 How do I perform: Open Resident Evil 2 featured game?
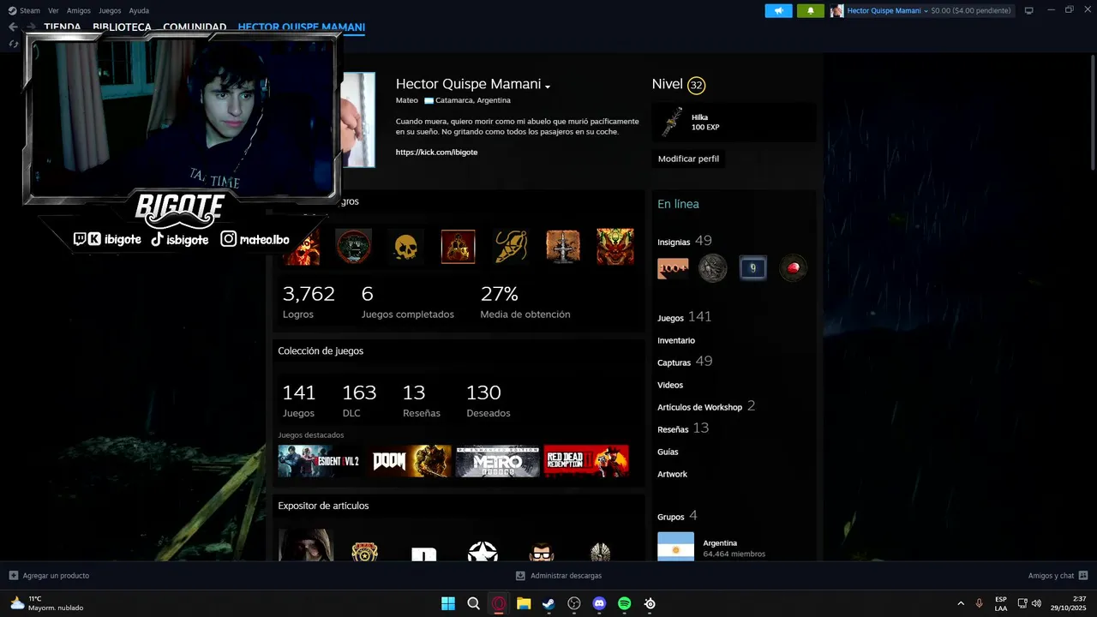pos(319,461)
